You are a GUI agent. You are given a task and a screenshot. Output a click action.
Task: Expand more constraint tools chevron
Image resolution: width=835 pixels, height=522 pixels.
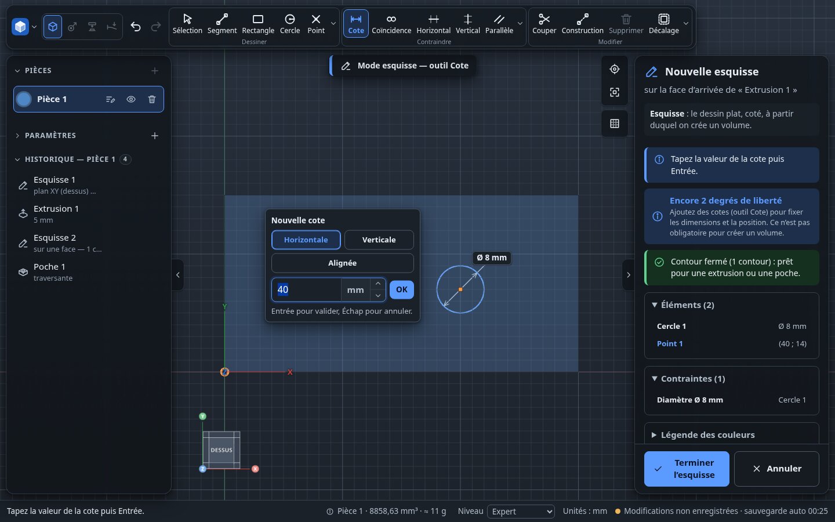(x=520, y=24)
